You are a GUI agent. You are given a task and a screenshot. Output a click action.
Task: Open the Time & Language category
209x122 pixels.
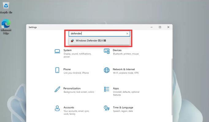pos(118,109)
